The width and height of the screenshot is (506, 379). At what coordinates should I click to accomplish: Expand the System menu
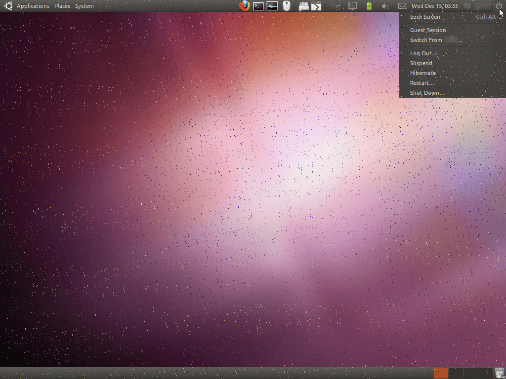(84, 6)
